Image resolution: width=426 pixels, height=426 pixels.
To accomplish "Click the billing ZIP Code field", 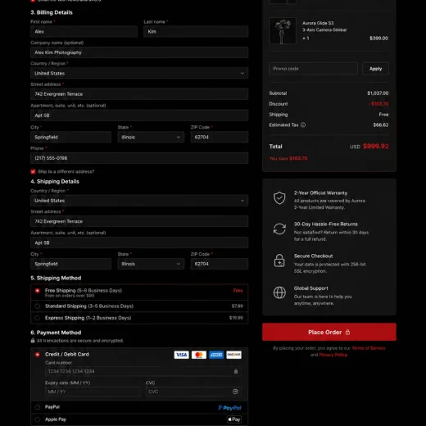I will tap(220, 137).
